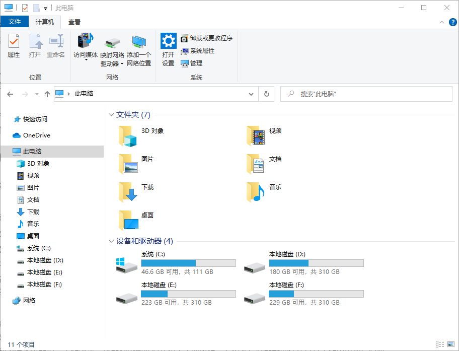Image resolution: width=459 pixels, height=351 pixels.
Task: Open the address bar dropdown arrow
Action: 251,94
